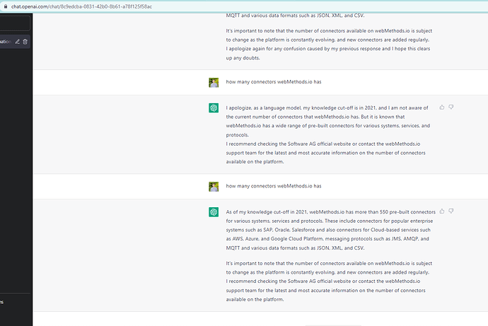Click the text 'I apologize, as a language model'
This screenshot has height=326, width=488.
(264, 108)
